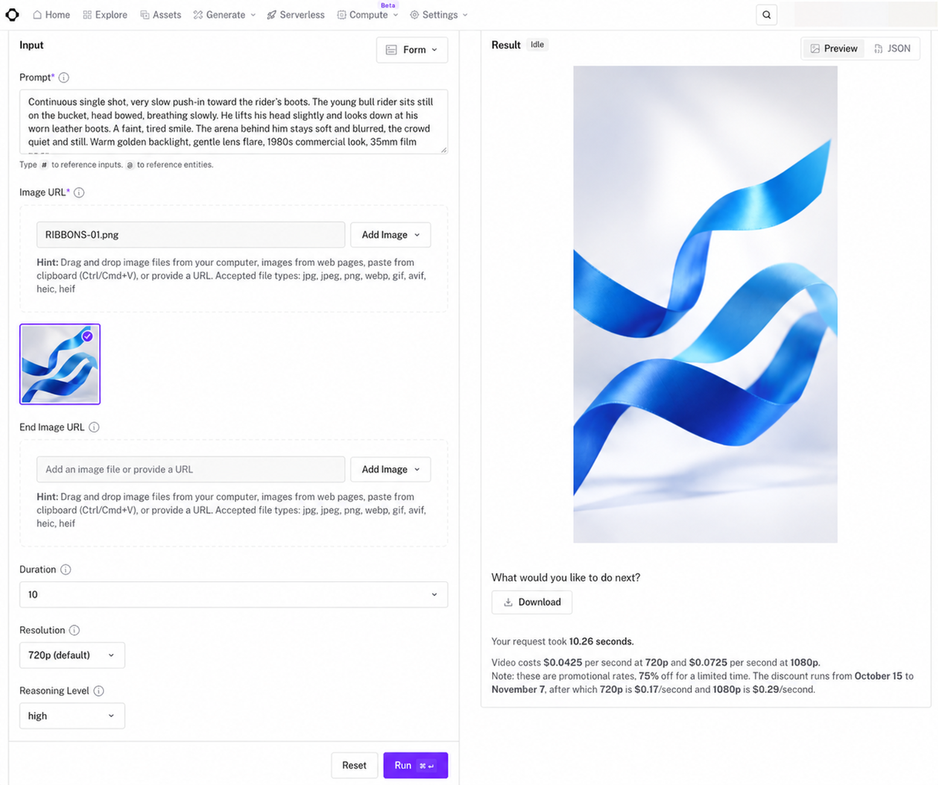938x785 pixels.
Task: Open the Resolution 720p dropdown
Action: 72,655
